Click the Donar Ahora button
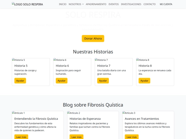Image resolution: width=186 pixels, height=139 pixels. [93, 38]
